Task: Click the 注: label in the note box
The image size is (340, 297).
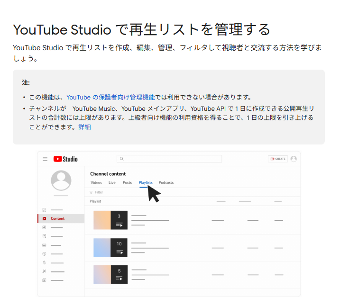Action: coord(26,82)
